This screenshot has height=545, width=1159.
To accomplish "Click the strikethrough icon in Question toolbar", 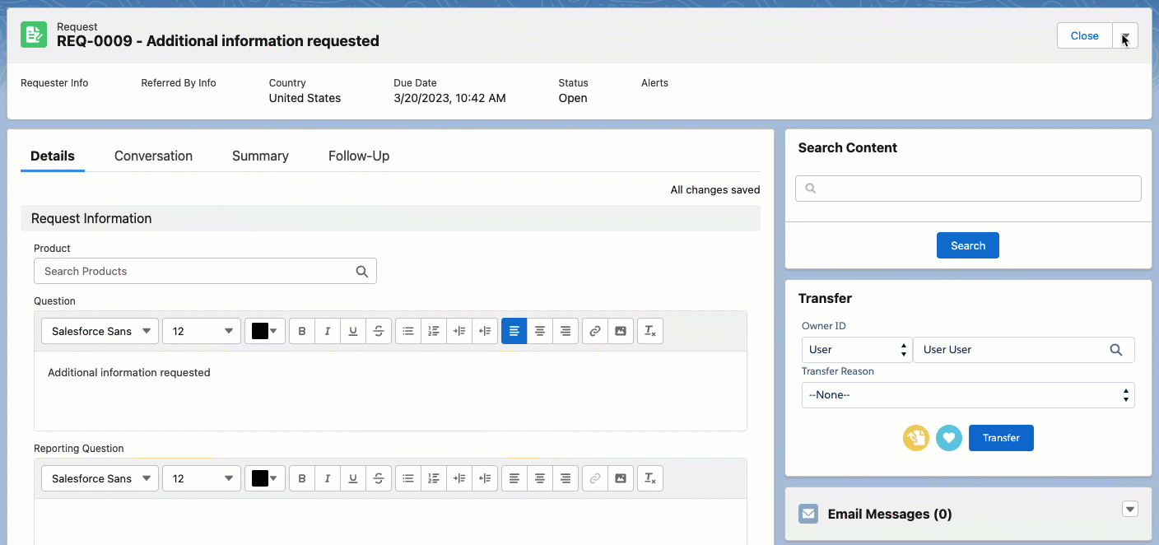I will click(x=379, y=331).
